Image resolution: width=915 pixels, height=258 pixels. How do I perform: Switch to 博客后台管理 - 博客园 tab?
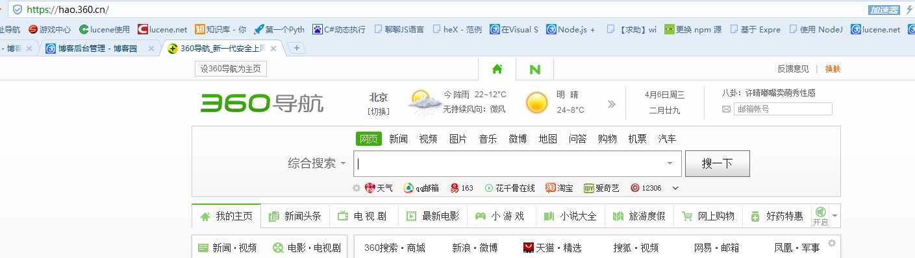coord(97,49)
